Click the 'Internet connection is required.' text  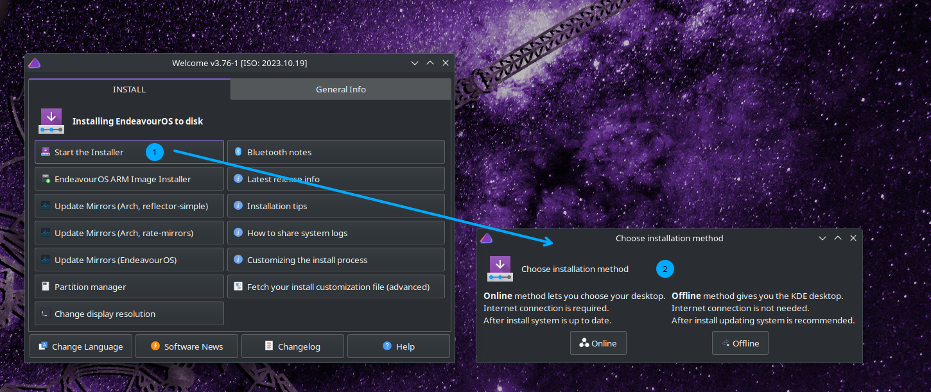[546, 308]
